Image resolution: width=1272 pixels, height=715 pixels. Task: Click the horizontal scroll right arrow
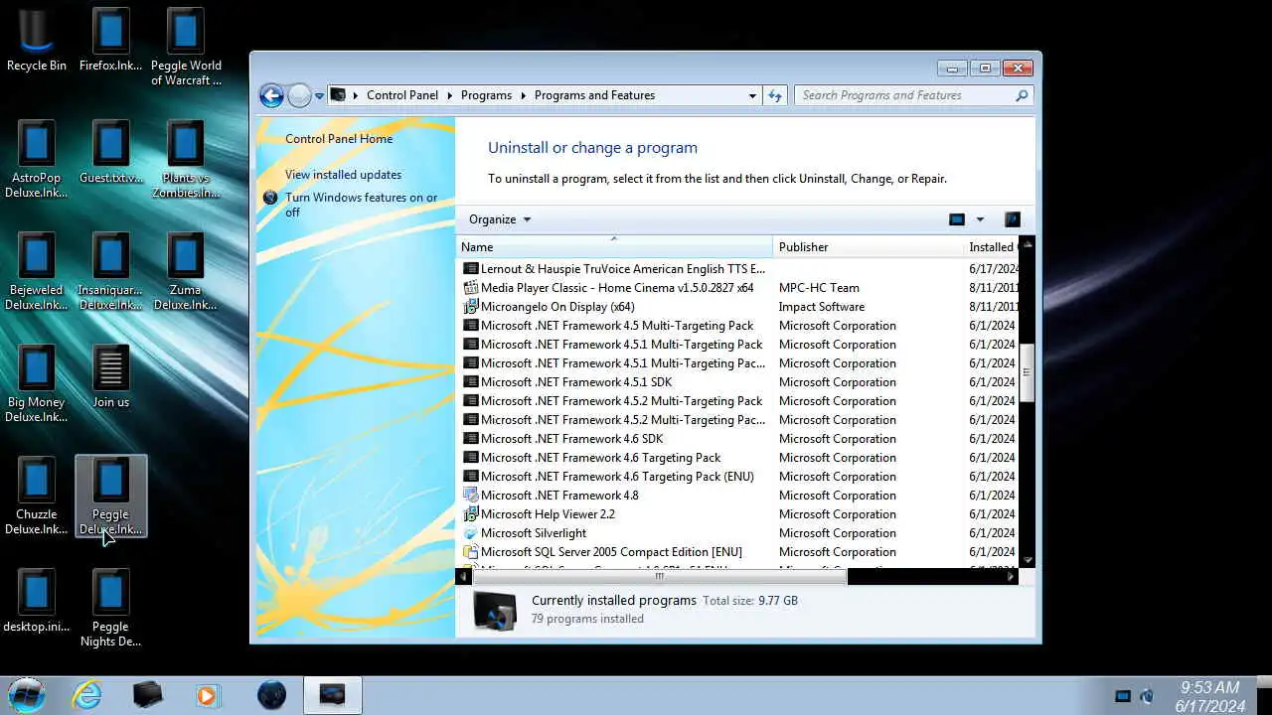pyautogui.click(x=1011, y=576)
